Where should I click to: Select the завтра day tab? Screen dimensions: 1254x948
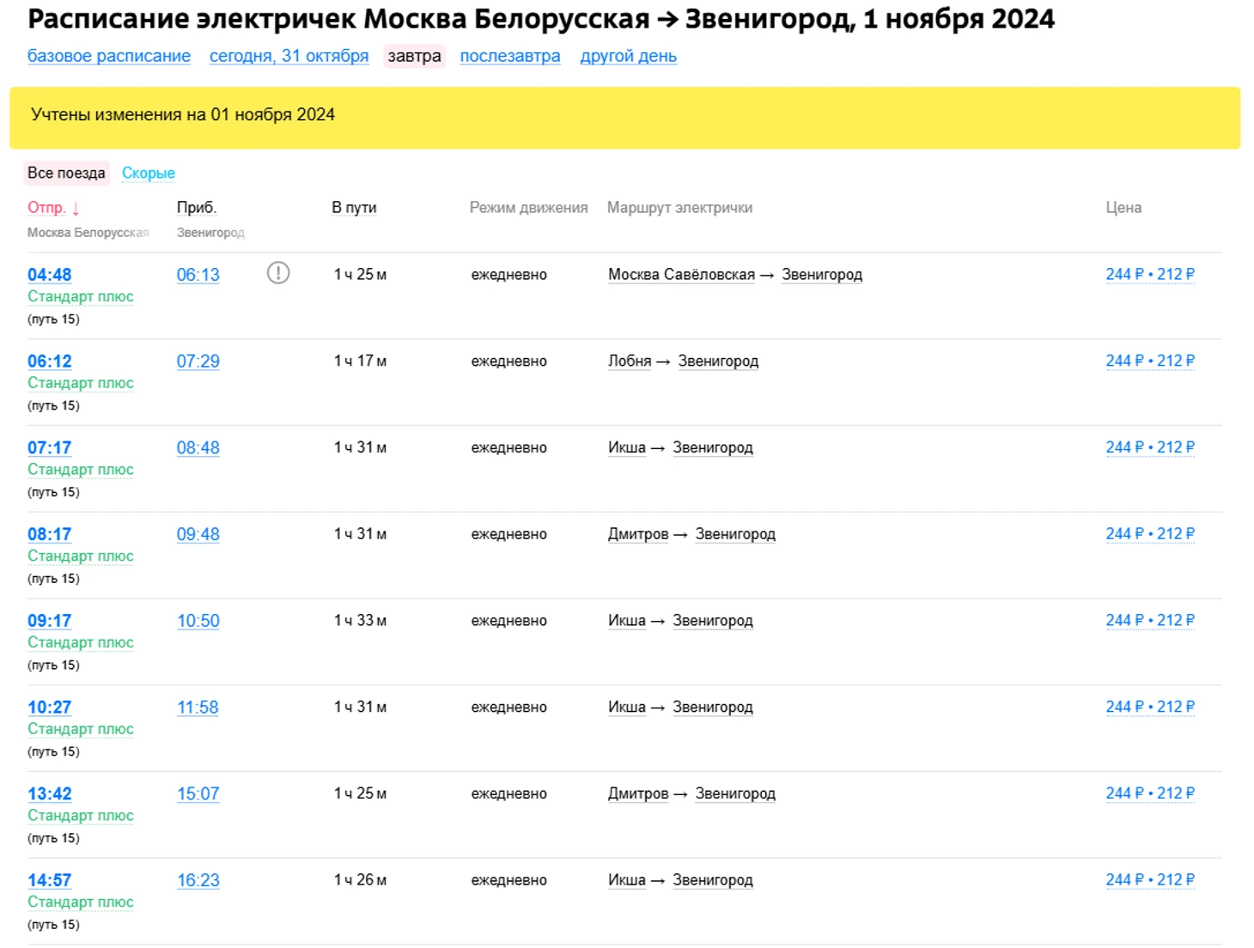414,56
